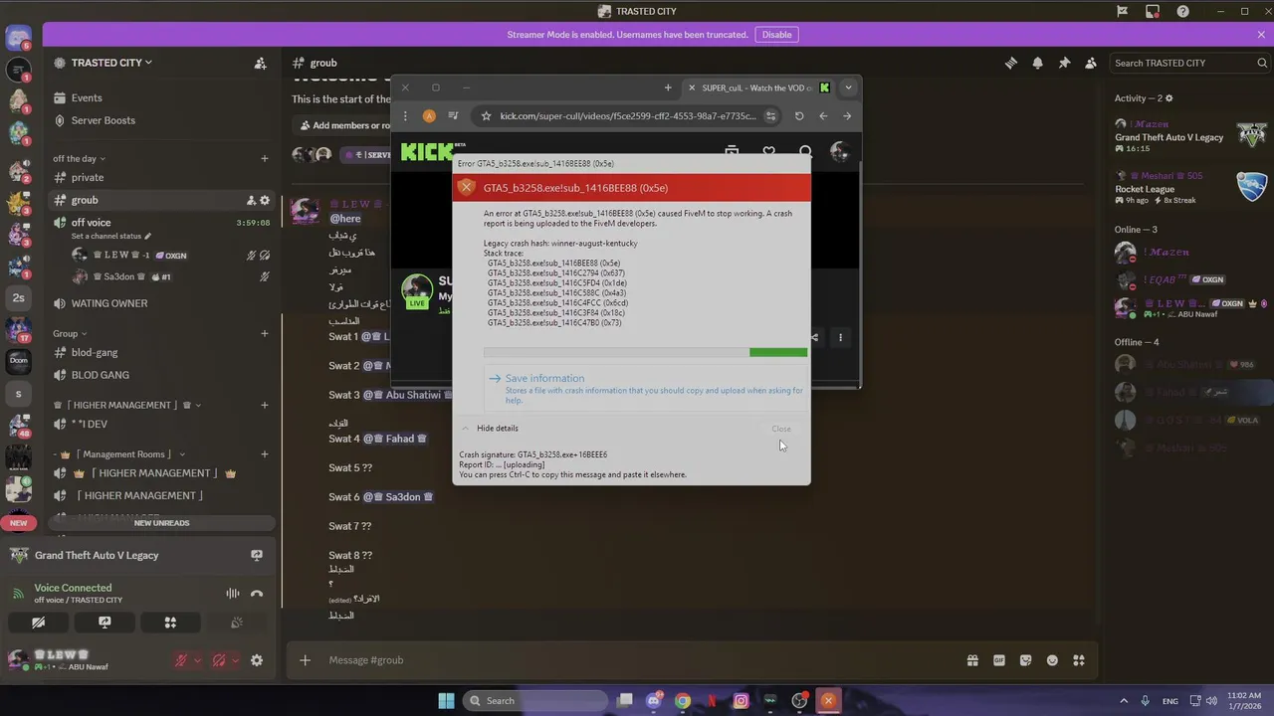
Task: Share your screen from the voice panel
Action: [105, 623]
